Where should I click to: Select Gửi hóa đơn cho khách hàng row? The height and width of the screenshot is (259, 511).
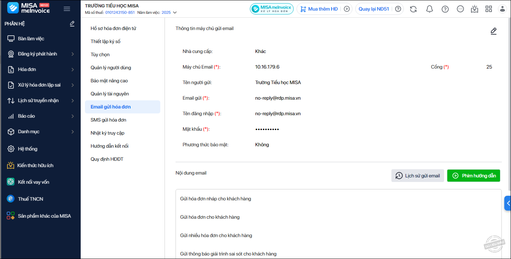[339, 217]
